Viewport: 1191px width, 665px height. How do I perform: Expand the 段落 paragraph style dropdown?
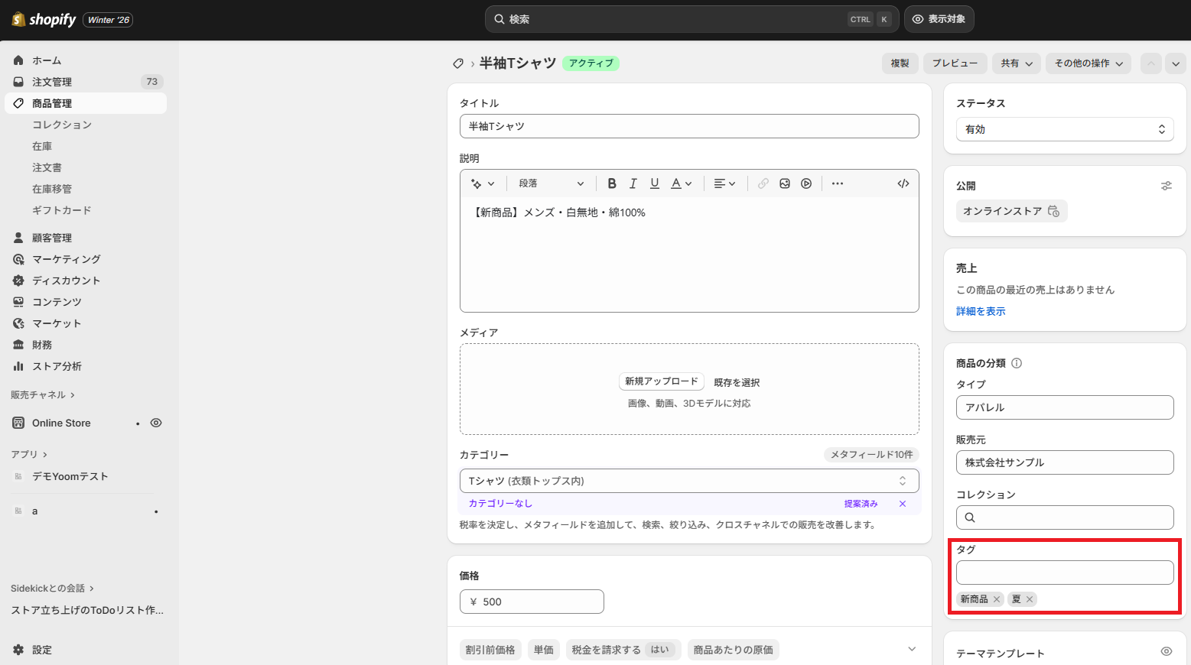551,183
